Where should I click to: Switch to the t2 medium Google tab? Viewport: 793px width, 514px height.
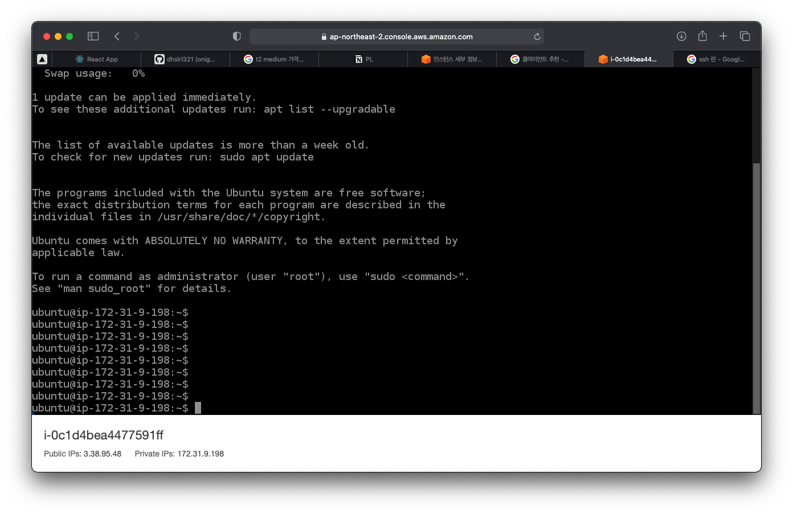275,59
